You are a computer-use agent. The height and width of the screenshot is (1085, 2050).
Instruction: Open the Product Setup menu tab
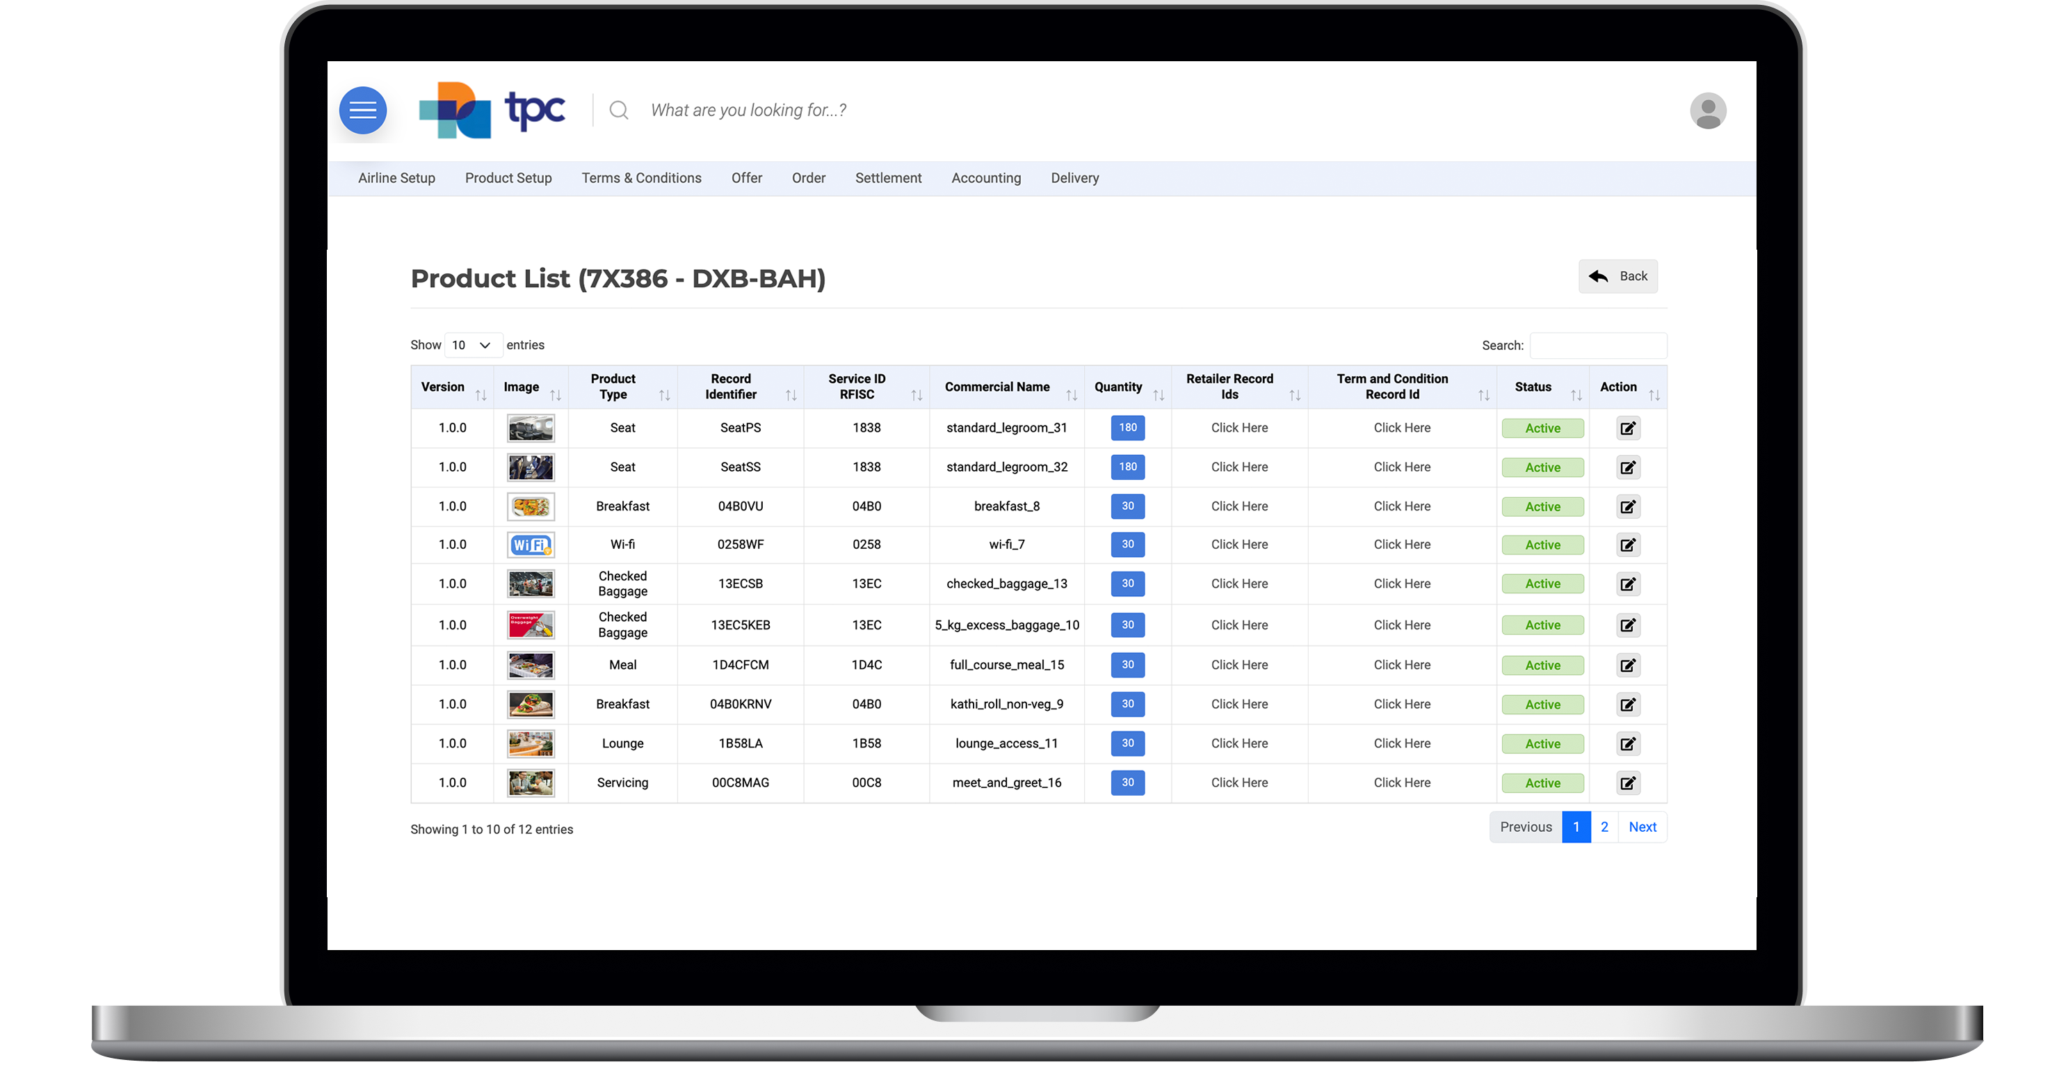click(507, 177)
